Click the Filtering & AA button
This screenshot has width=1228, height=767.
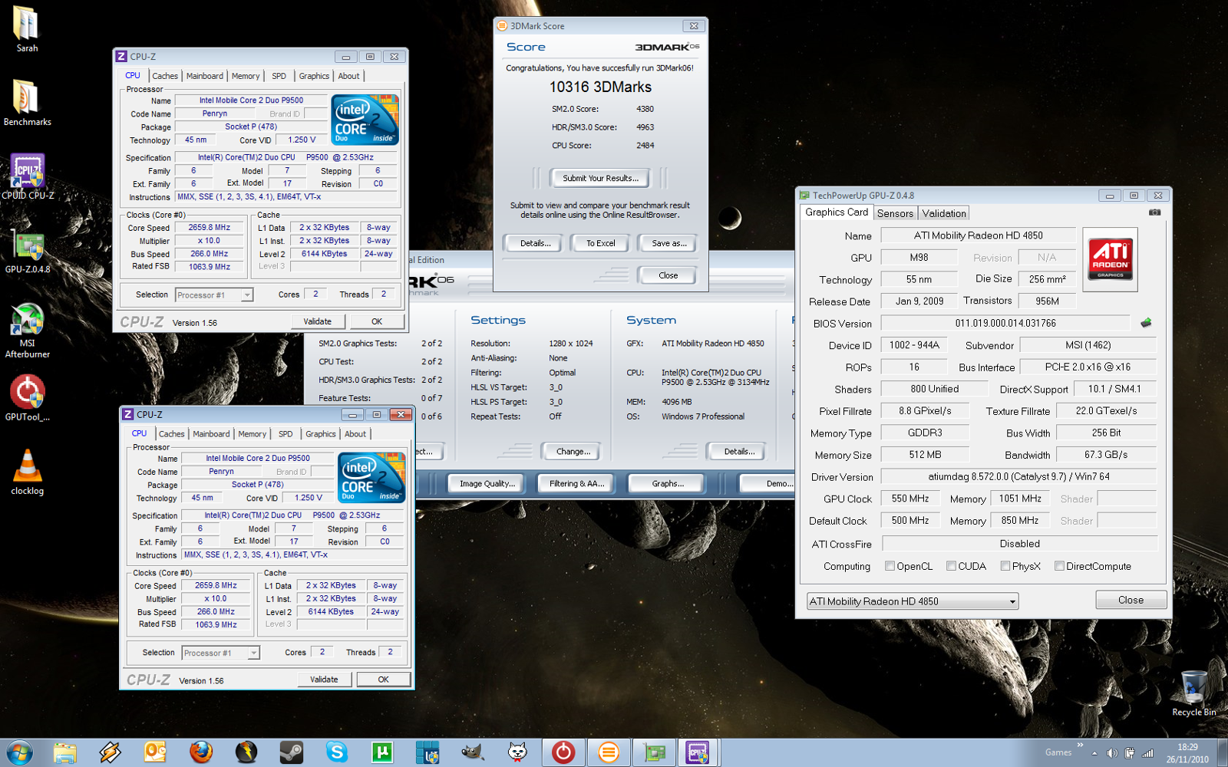click(x=576, y=483)
